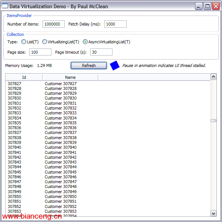The image size is (222, 222).
Task: Select row with Id 307837
Action: point(108,132)
